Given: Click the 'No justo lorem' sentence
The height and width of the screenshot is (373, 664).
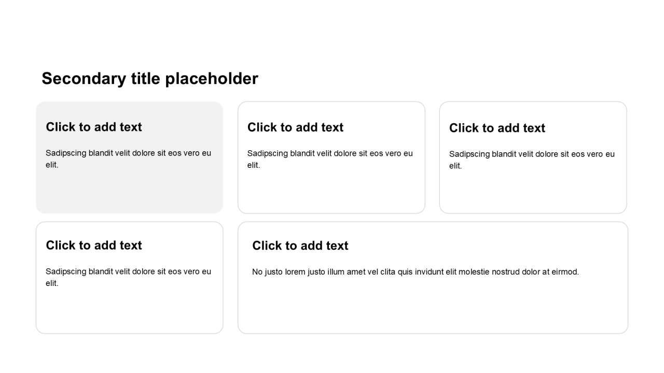Looking at the screenshot, I should tap(415, 272).
